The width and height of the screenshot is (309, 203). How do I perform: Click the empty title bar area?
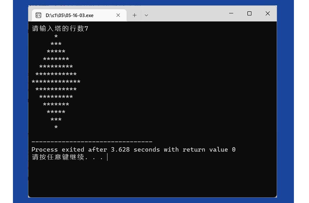[187, 14]
